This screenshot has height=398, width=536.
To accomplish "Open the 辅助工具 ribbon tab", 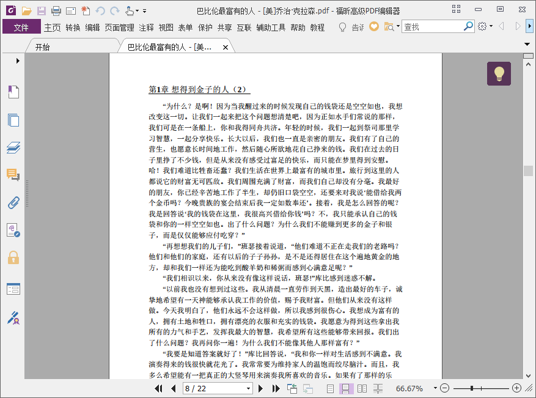I will pyautogui.click(x=271, y=28).
